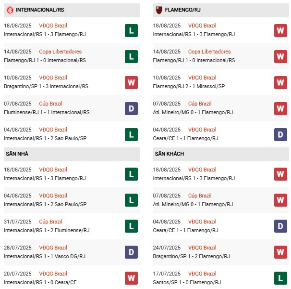Click the D badge for Fluminense/RJ 1-1 Internacional/RS
This screenshot has width=291, height=289.
(x=131, y=108)
